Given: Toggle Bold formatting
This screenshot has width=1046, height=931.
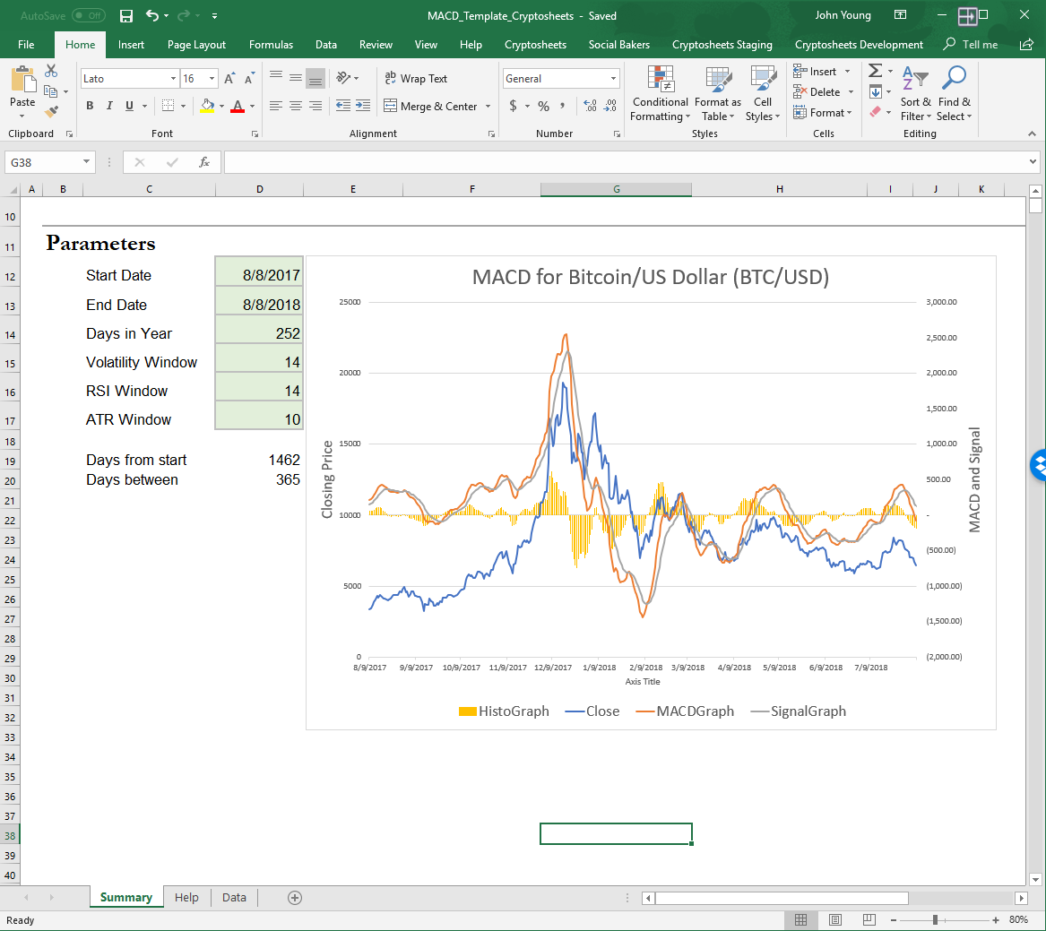Looking at the screenshot, I should [x=90, y=106].
